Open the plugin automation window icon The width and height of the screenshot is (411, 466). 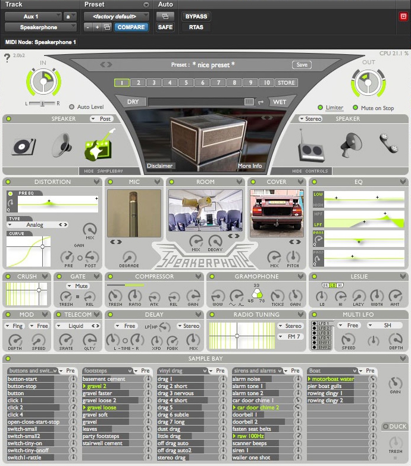165,16
